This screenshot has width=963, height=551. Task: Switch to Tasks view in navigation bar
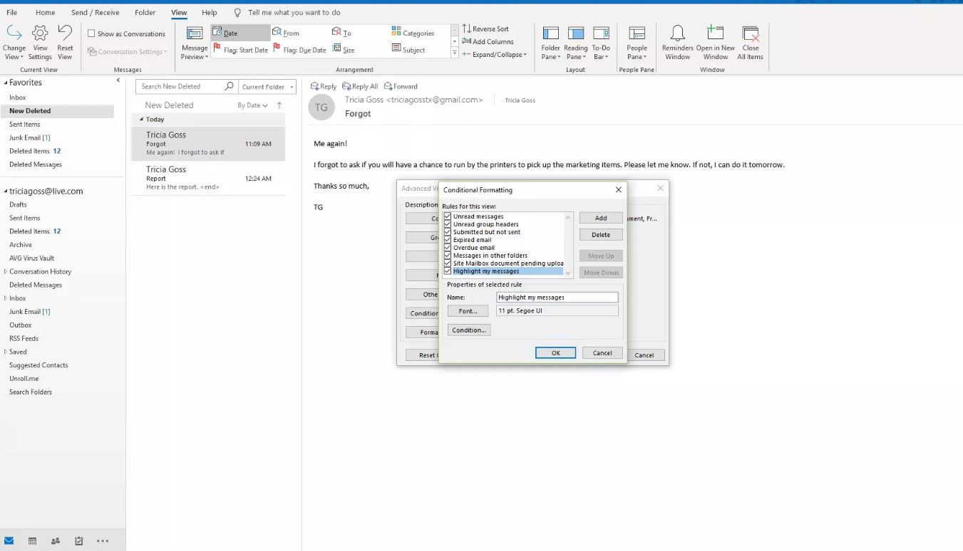click(x=78, y=541)
